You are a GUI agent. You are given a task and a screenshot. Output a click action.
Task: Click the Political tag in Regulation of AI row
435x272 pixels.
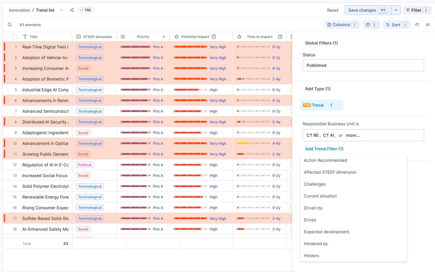pos(85,165)
